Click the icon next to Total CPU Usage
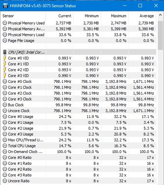This screenshot has width=164, height=185. click(x=5, y=146)
